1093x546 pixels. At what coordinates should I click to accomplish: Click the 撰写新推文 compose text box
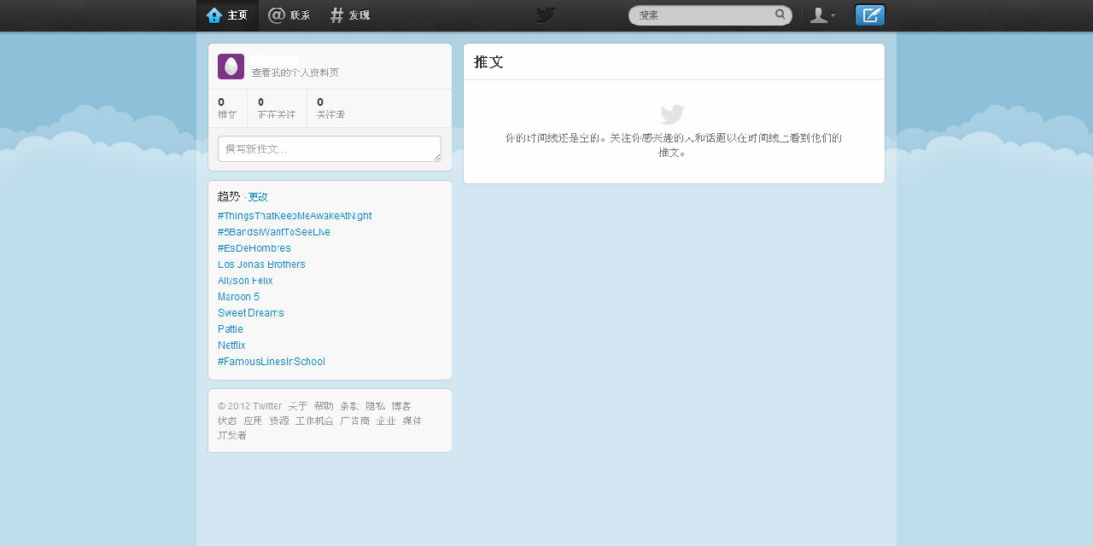(x=330, y=148)
